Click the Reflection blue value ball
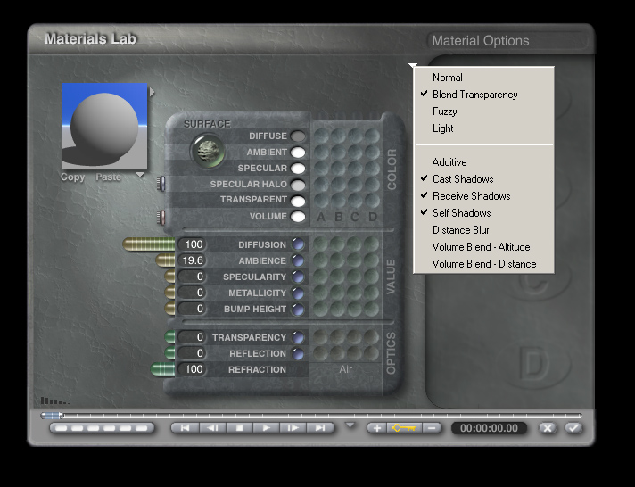 point(298,353)
